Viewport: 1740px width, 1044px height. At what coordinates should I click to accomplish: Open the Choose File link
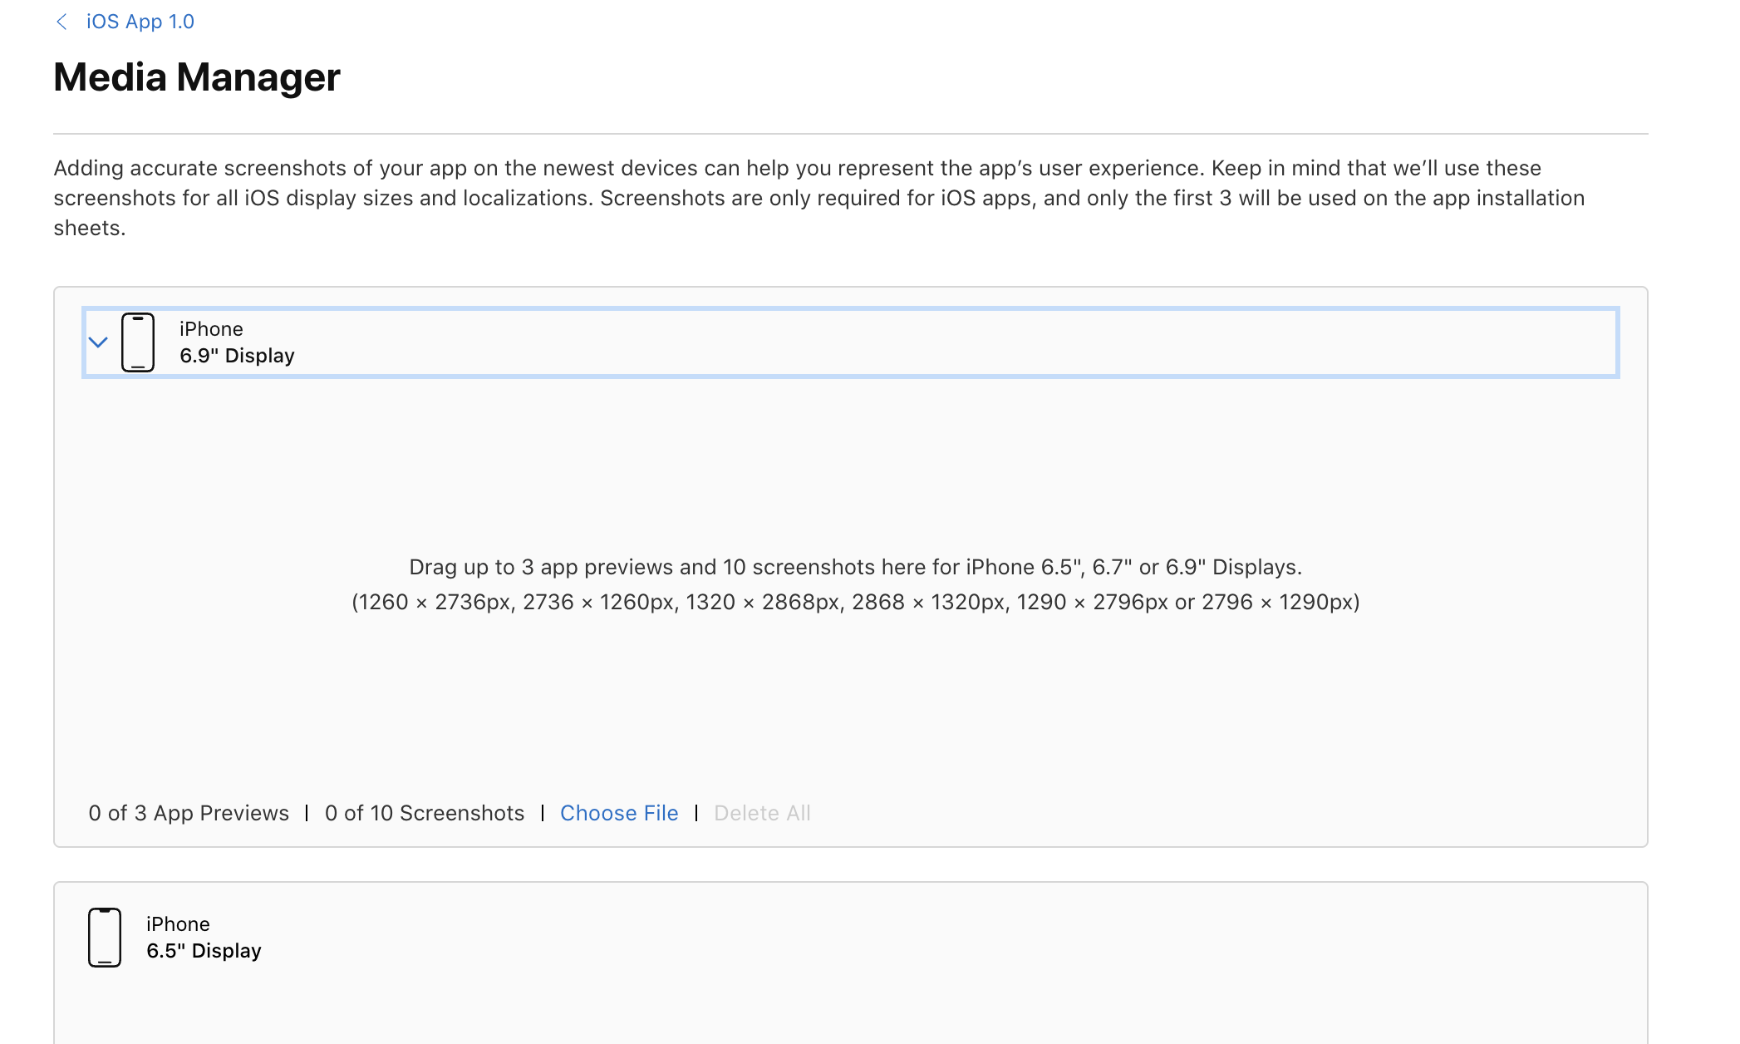click(619, 813)
